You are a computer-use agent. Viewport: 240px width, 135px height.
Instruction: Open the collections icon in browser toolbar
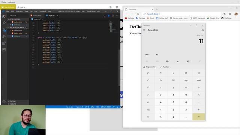(x=230, y=14)
